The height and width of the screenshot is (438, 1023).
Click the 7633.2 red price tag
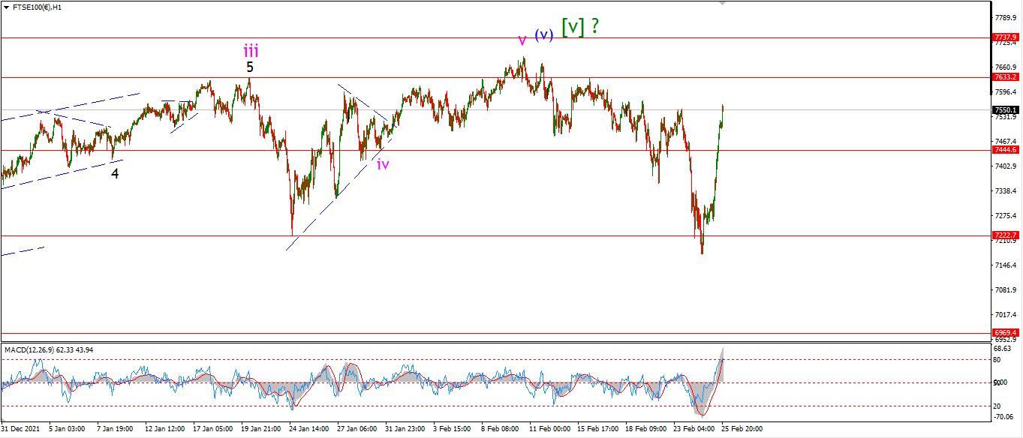click(1005, 76)
